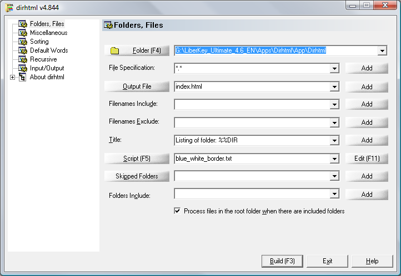
Task: Click the About dirhtml tree icon
Action: coord(23,77)
